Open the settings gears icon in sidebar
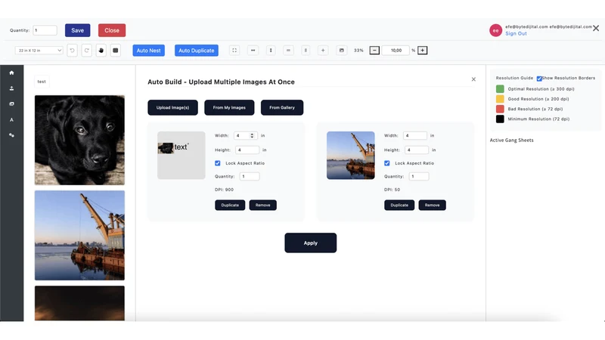The width and height of the screenshot is (605, 340). tap(11, 135)
